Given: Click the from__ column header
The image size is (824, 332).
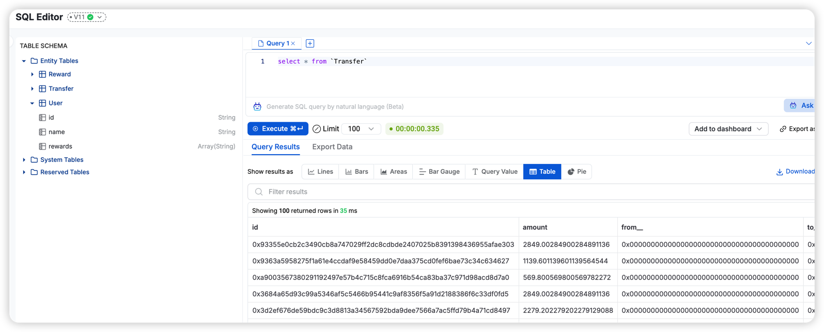Looking at the screenshot, I should point(710,227).
